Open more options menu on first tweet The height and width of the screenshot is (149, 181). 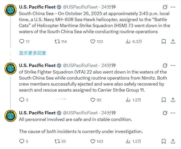coord(173,7)
